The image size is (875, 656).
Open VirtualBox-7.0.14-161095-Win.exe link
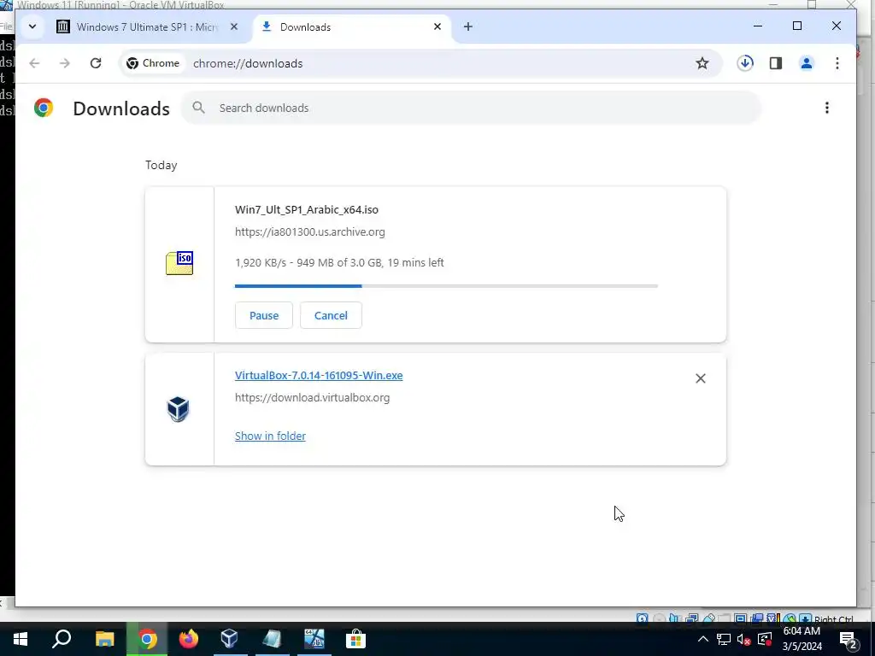click(319, 376)
